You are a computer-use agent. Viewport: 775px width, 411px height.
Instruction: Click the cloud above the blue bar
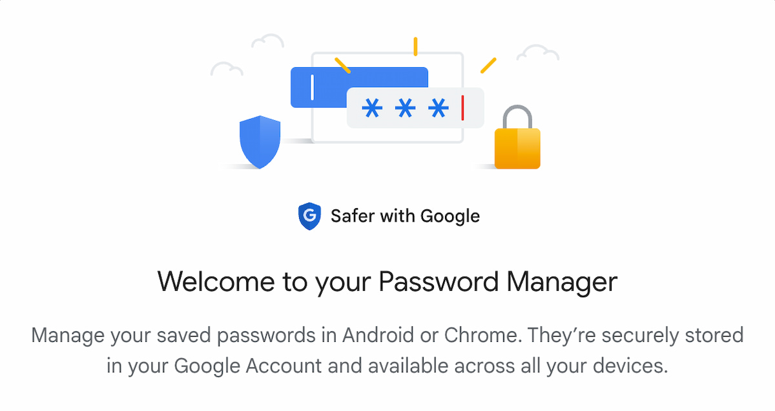pos(267,41)
